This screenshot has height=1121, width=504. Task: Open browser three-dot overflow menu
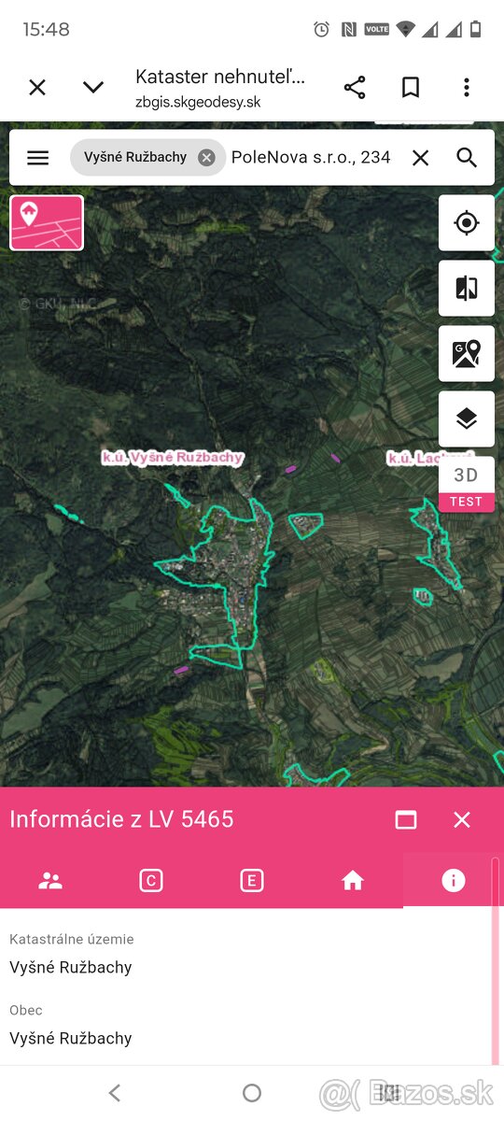(x=467, y=88)
